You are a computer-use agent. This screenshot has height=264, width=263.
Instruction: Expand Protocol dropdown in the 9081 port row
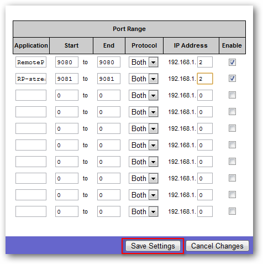[144, 79]
